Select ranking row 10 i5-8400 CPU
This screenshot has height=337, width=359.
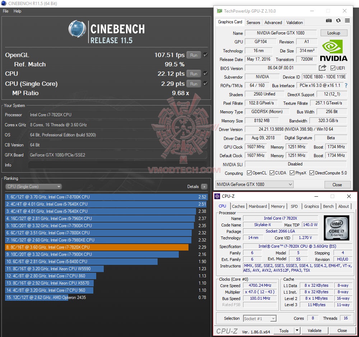[x=106, y=261]
